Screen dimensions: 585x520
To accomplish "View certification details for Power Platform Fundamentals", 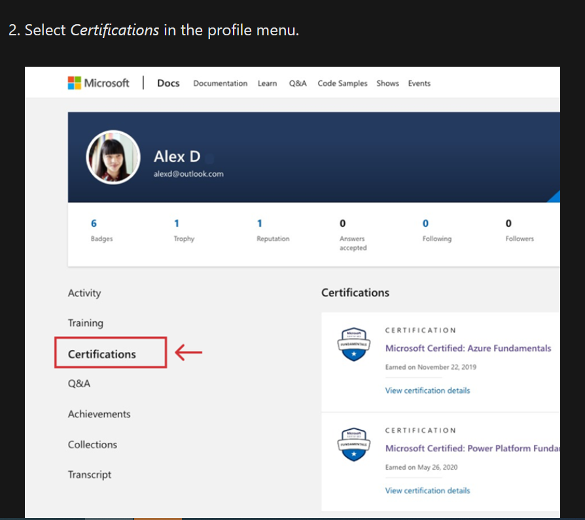I will (x=427, y=491).
